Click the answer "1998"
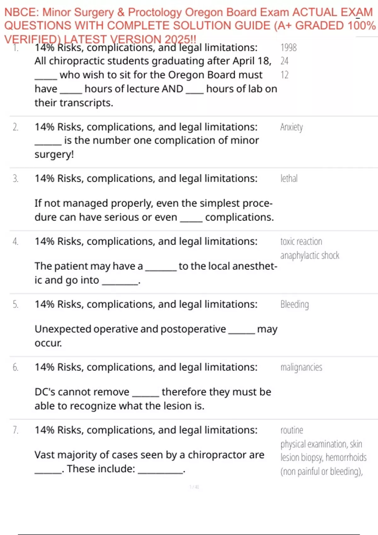 [289, 48]
